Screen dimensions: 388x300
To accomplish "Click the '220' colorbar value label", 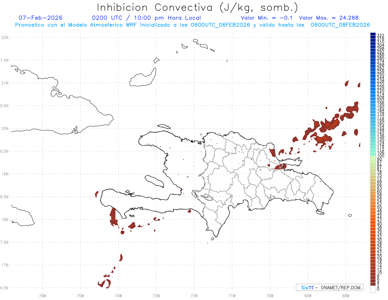I will (x=381, y=91).
